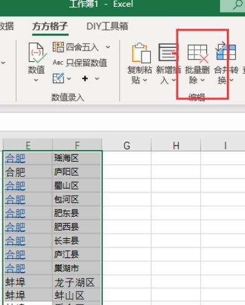Click the edit-cell pencil icon
245x305 pixels.
pyautogui.click(x=58, y=78)
